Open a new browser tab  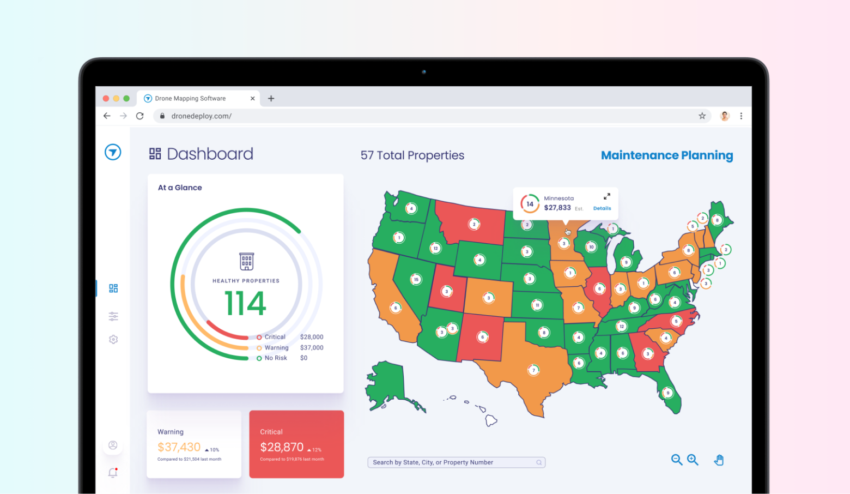pos(271,99)
